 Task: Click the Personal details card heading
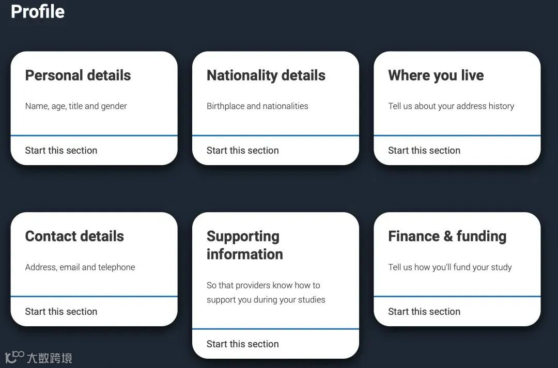pos(78,75)
